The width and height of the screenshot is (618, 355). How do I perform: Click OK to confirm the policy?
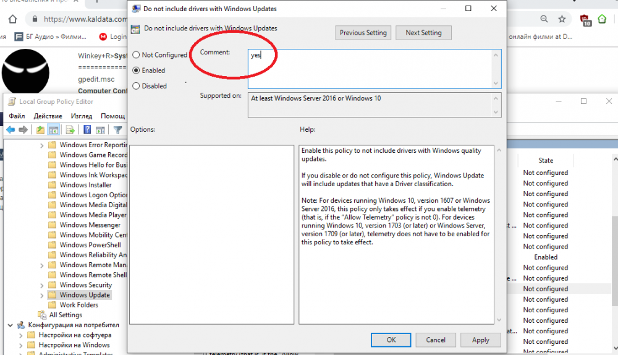(x=391, y=340)
